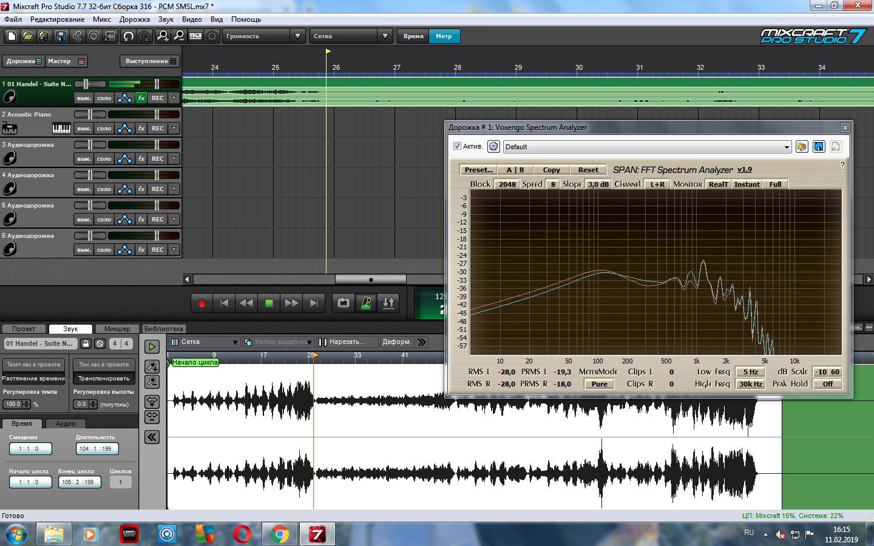Expand more sound editor tools with chevrons
Screen dimensions: 874x546
422,342
